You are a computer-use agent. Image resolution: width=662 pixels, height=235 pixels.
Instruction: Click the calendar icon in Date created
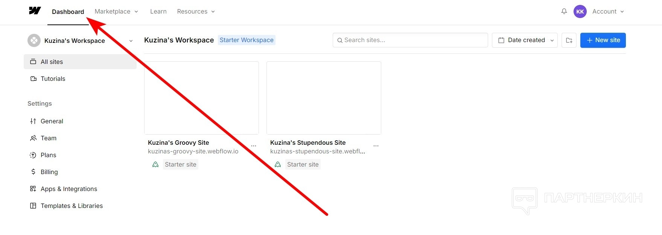coord(501,40)
